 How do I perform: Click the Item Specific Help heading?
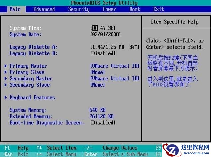[x=174, y=22]
